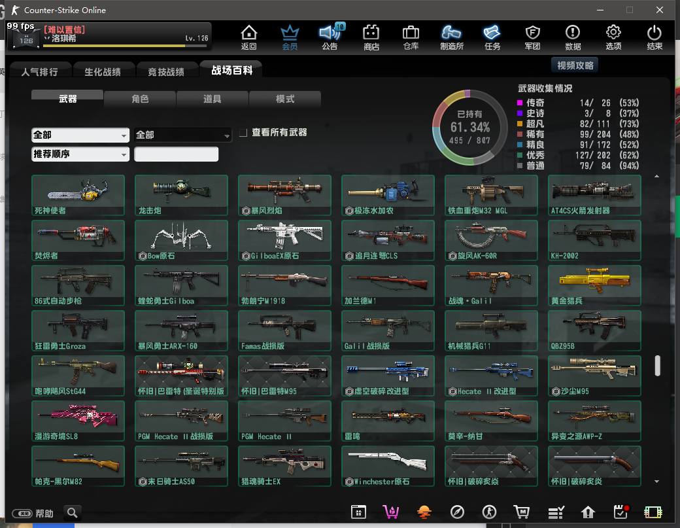Open the first 全部 white category dropdown
This screenshot has height=528, width=680.
click(x=80, y=135)
